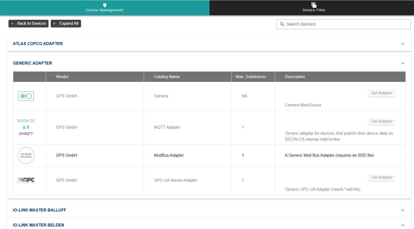Open the Device Management tab
414x229 pixels.
tap(104, 8)
